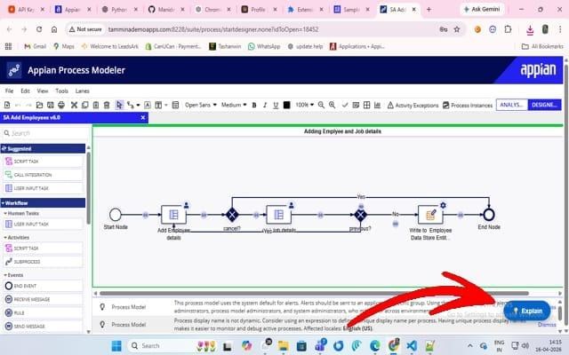Select Rule event in palette
The image size is (569, 355).
(43, 312)
